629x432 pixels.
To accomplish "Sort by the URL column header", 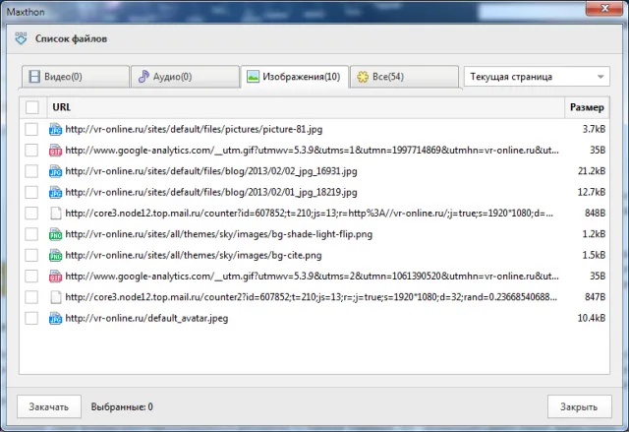I will 306,107.
